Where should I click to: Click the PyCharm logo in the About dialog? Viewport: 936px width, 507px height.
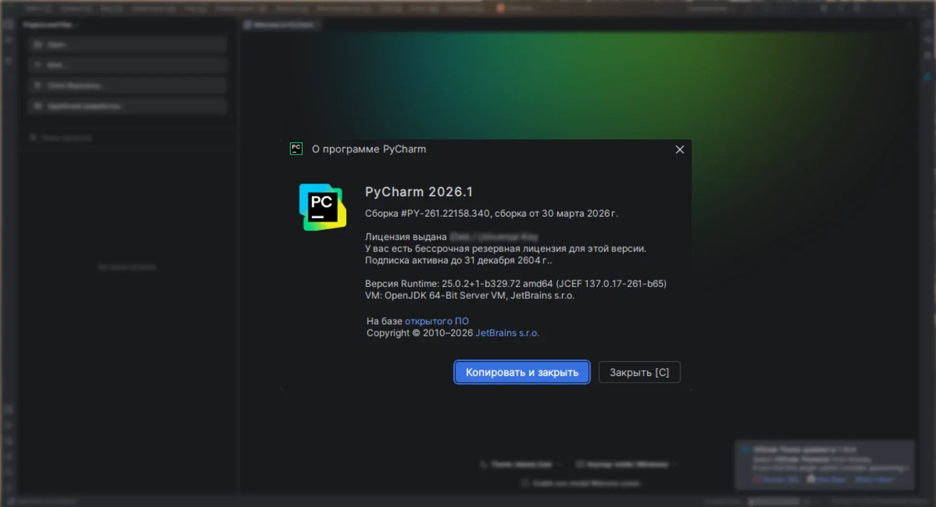pos(322,207)
